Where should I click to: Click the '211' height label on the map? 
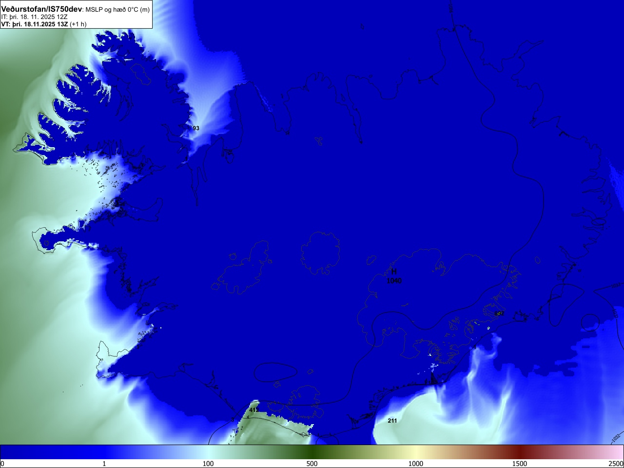click(x=392, y=421)
